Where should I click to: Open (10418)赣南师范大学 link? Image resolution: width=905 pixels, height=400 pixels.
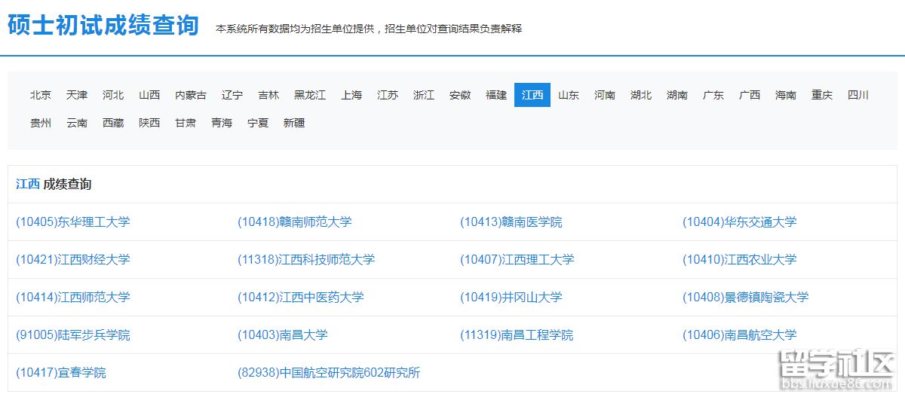click(x=295, y=221)
